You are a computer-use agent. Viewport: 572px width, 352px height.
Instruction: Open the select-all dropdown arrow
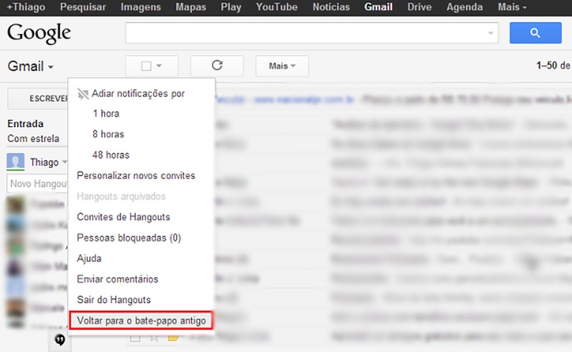tap(159, 66)
